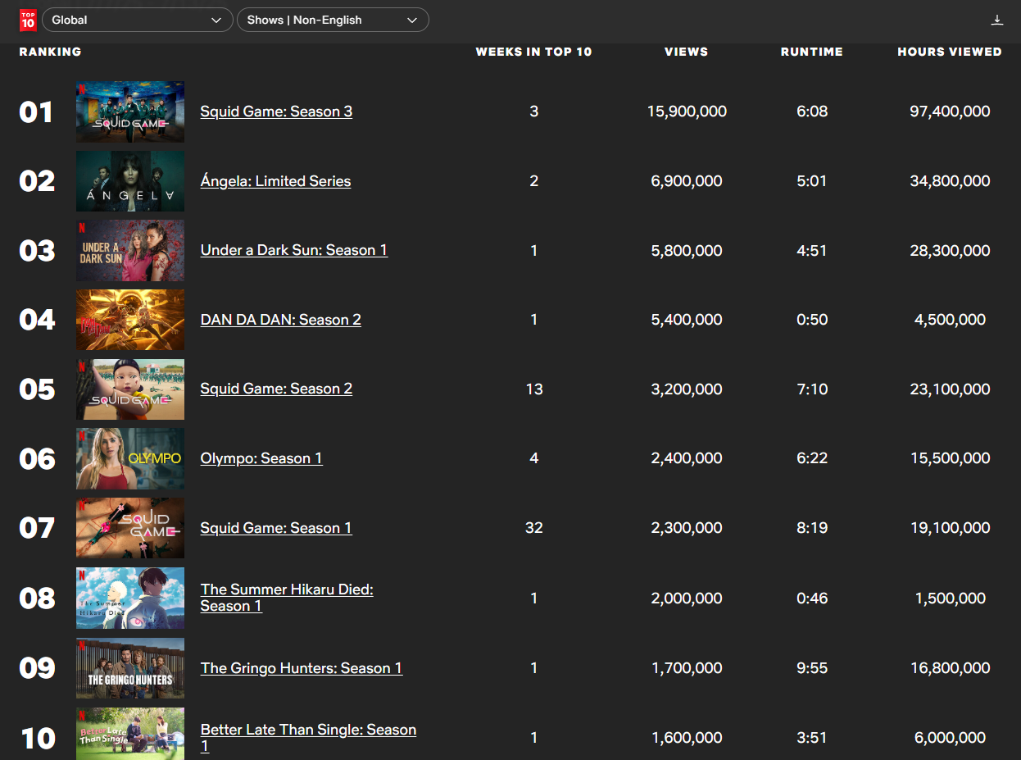
Task: Open The Gringo Hunters: Season 1 link
Action: (x=302, y=668)
